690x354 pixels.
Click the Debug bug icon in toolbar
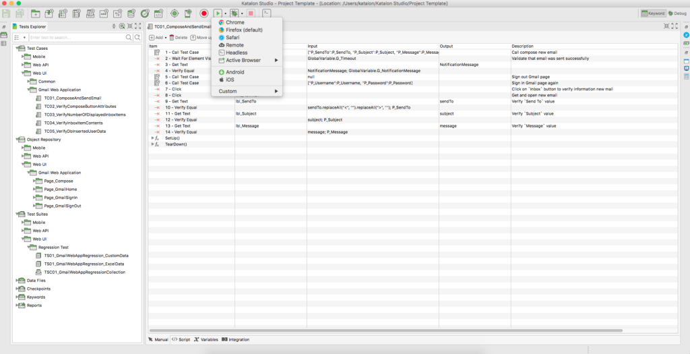click(234, 13)
